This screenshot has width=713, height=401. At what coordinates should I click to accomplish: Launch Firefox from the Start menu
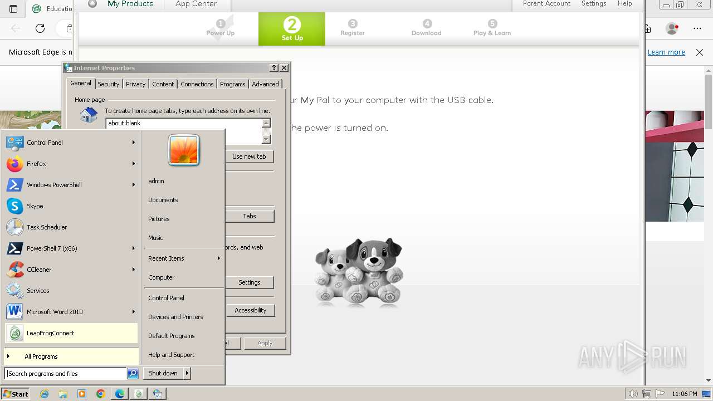pos(71,164)
